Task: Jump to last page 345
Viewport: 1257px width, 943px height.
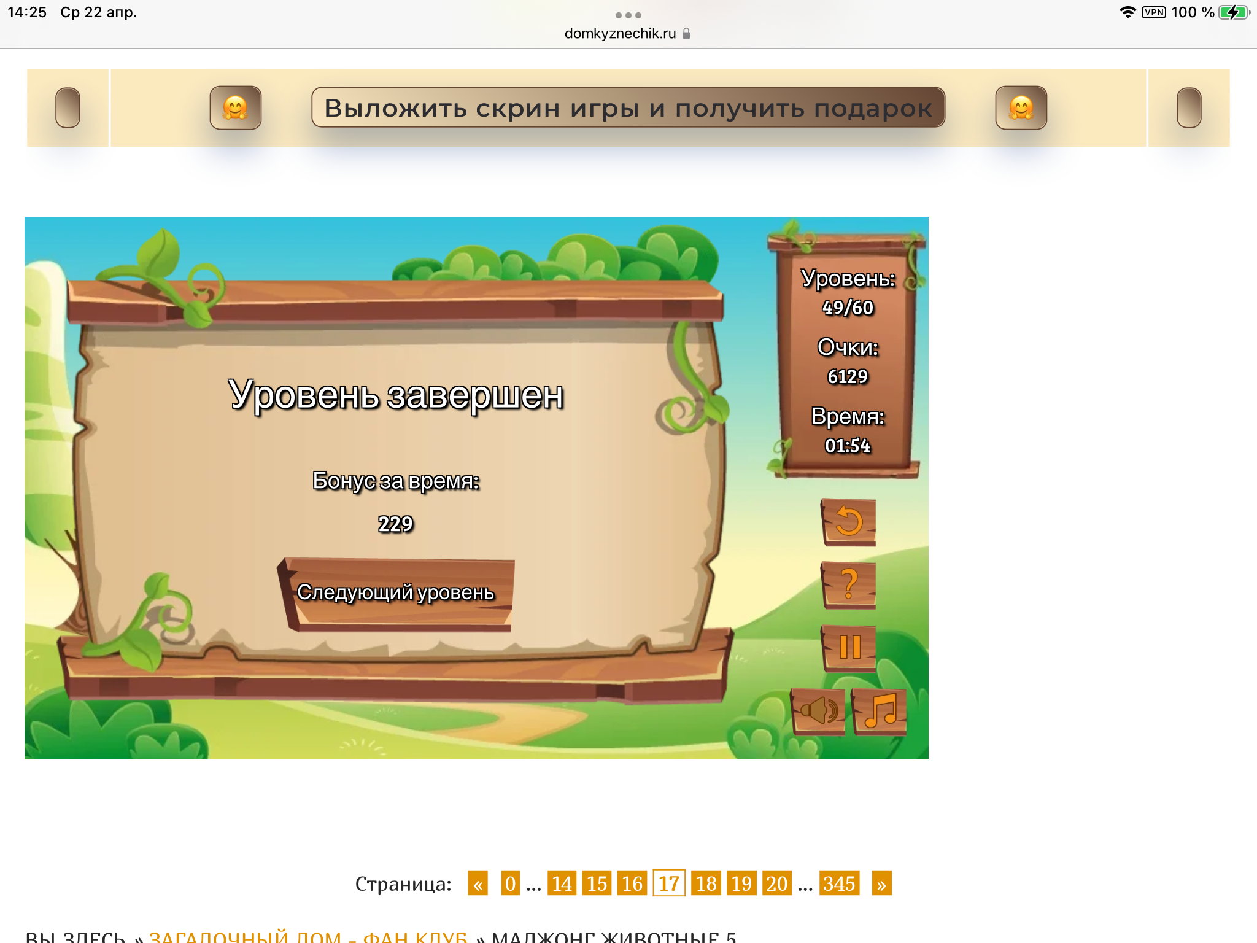Action: coord(838,883)
